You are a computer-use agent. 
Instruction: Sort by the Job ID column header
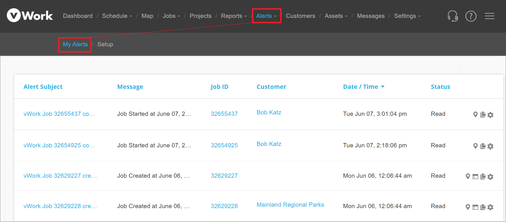[x=219, y=87]
